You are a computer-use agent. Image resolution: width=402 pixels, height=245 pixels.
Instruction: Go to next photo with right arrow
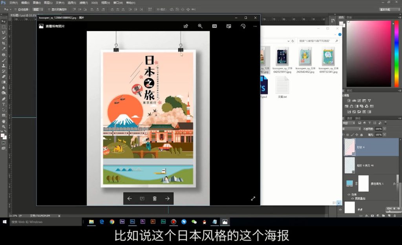(167, 199)
